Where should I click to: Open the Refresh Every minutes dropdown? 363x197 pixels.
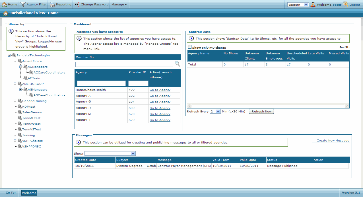tap(215, 112)
